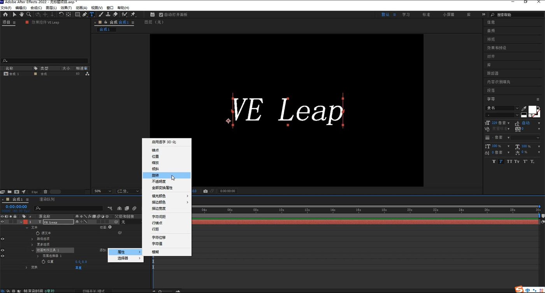
Task: Open composition mini-flowchart icon in timeline
Action: (x=110, y=208)
